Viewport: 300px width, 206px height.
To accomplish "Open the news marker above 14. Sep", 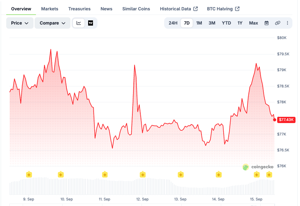I will [218, 175].
